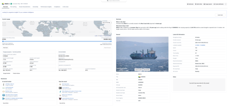View full list of arrival location businesses
Viewport: 228px width, 108px height.
[6, 103]
